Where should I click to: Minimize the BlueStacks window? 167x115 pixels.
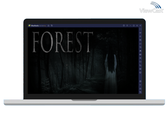[130, 26]
